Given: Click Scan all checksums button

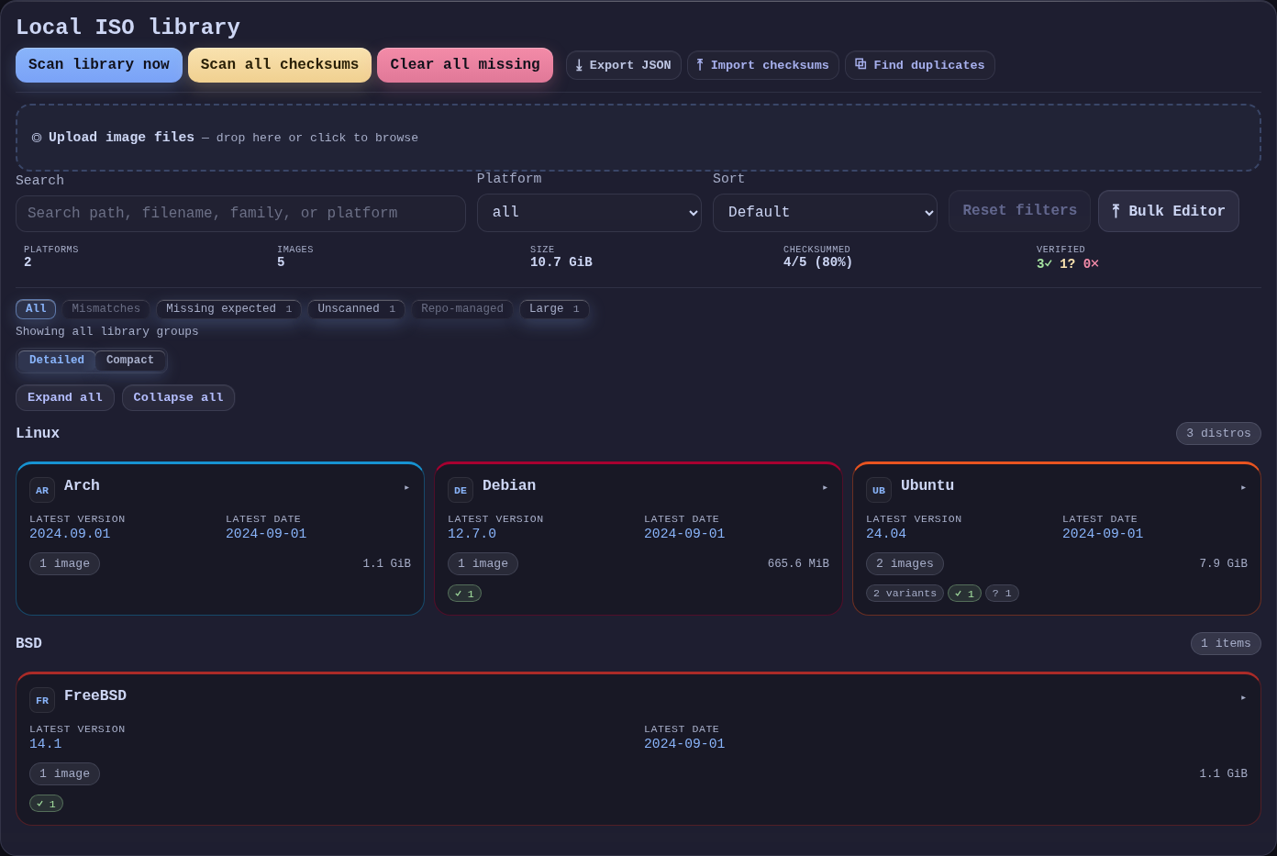Looking at the screenshot, I should tap(280, 65).
